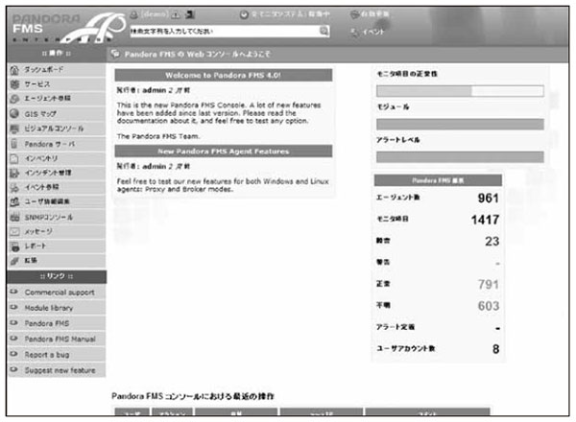The image size is (576, 422).
Task: Click the warning triangle icon in header
Action: coord(176,14)
